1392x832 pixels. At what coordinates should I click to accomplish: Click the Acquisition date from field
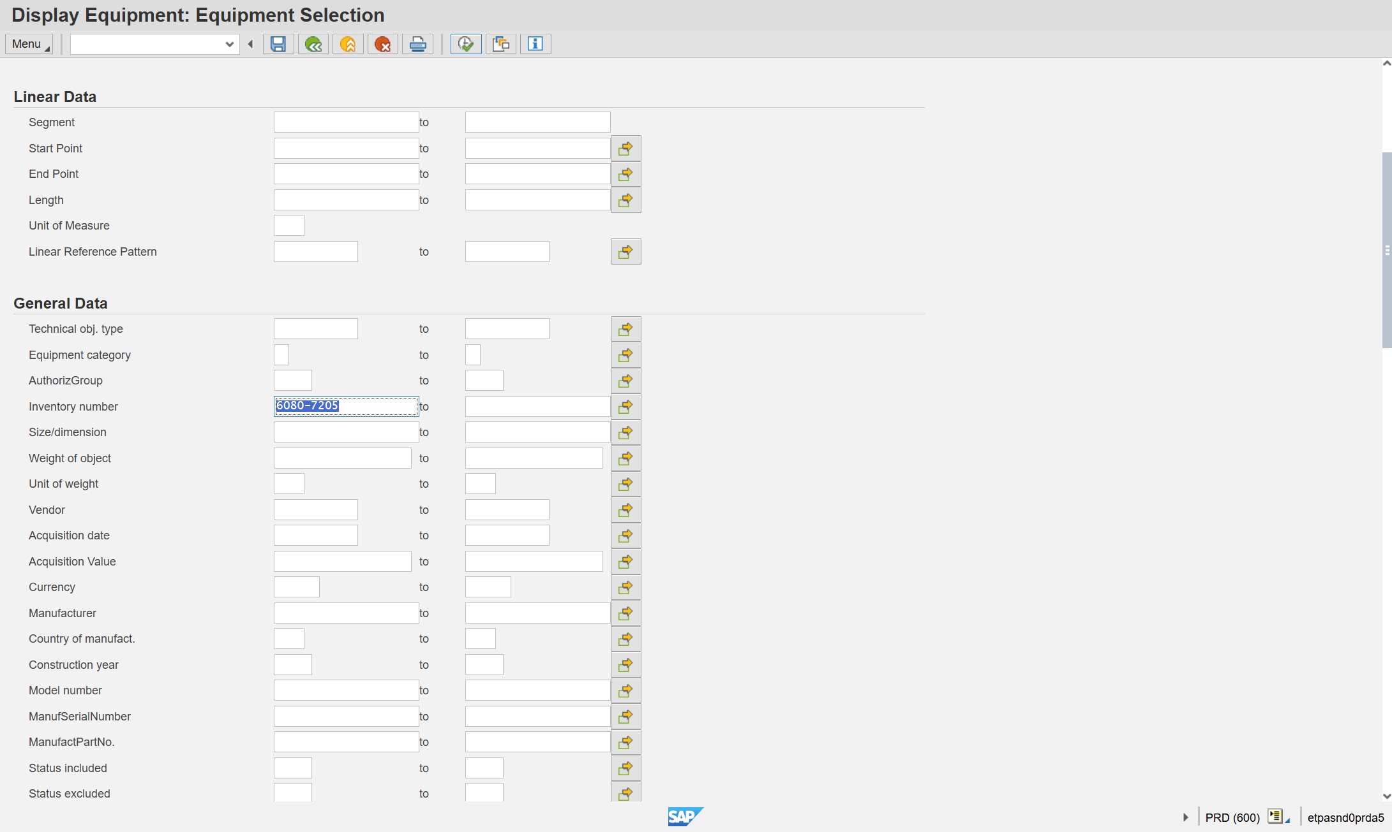[x=316, y=536]
